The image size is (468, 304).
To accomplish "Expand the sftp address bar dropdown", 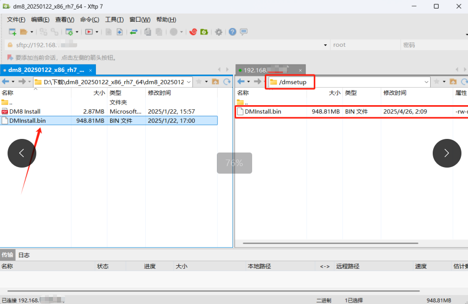I will (x=325, y=45).
